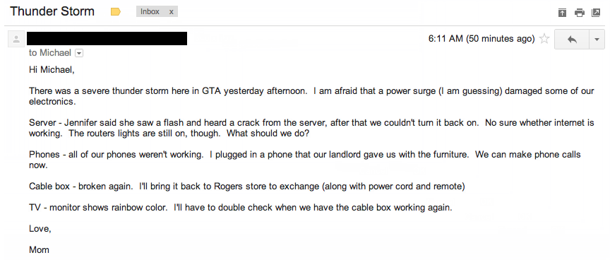
Task: Click the Thunder Storm subject heading
Action: tap(52, 11)
